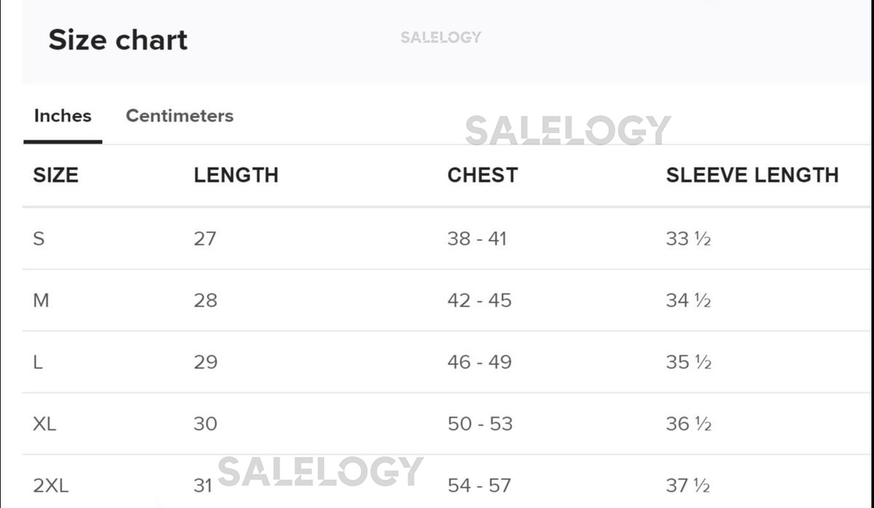Click the sleeve length value 36 ½
Viewport: 874px width, 508px height.
point(688,424)
